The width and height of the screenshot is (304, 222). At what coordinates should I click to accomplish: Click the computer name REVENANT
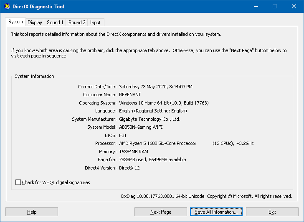click(x=130, y=95)
